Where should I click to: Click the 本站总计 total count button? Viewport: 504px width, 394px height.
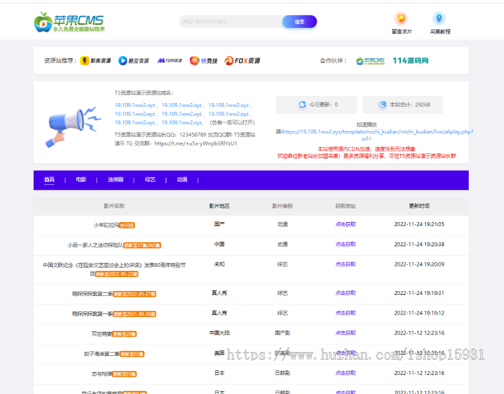tap(402, 105)
